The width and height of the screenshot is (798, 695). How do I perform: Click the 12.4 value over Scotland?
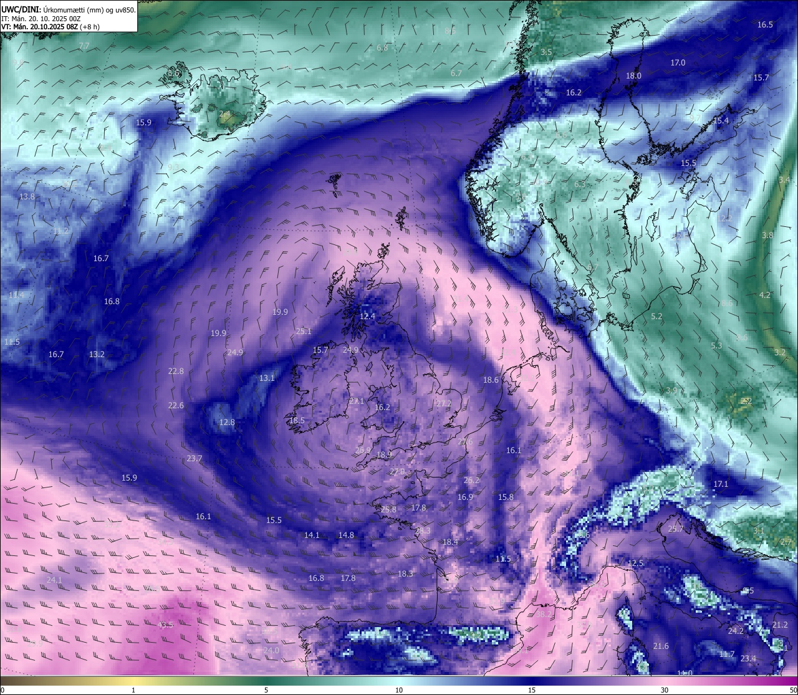pyautogui.click(x=368, y=317)
